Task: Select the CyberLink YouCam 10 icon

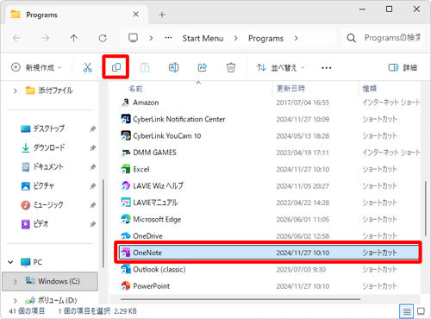Action: pos(126,135)
